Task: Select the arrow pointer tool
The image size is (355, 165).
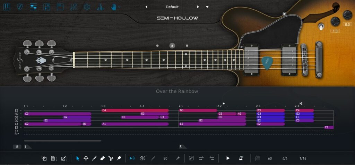Action: coord(78,158)
